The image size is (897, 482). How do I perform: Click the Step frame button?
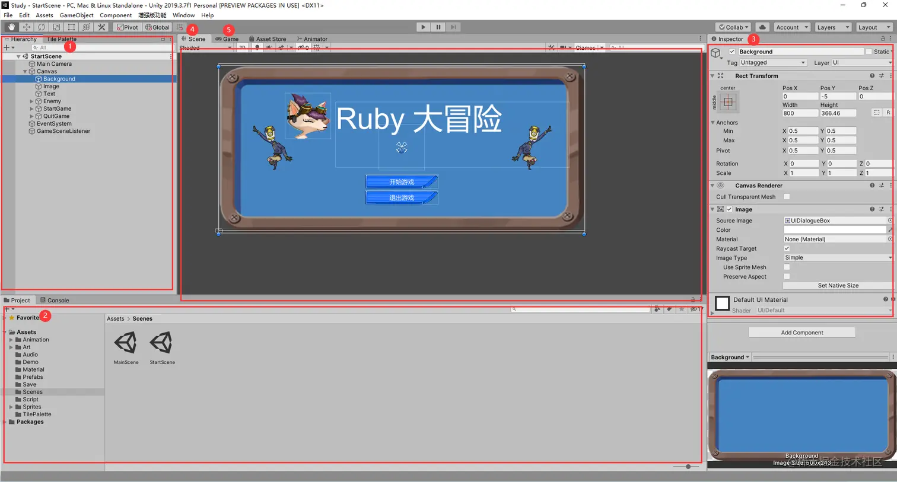[453, 27]
